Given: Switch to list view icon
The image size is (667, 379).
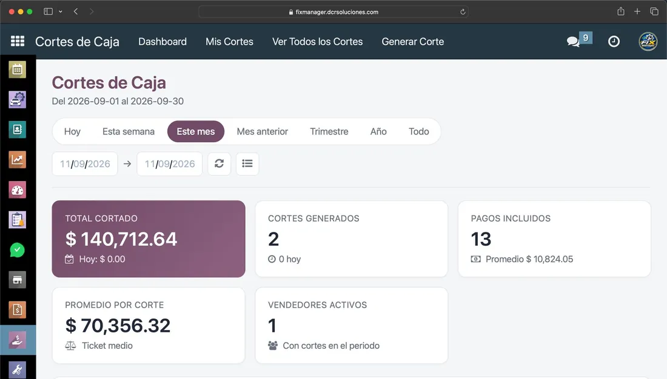Looking at the screenshot, I should (x=247, y=163).
